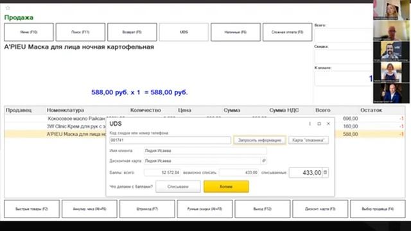Click the Баллы всего field 52 572,04
This screenshot has height=231, width=411.
click(162, 173)
